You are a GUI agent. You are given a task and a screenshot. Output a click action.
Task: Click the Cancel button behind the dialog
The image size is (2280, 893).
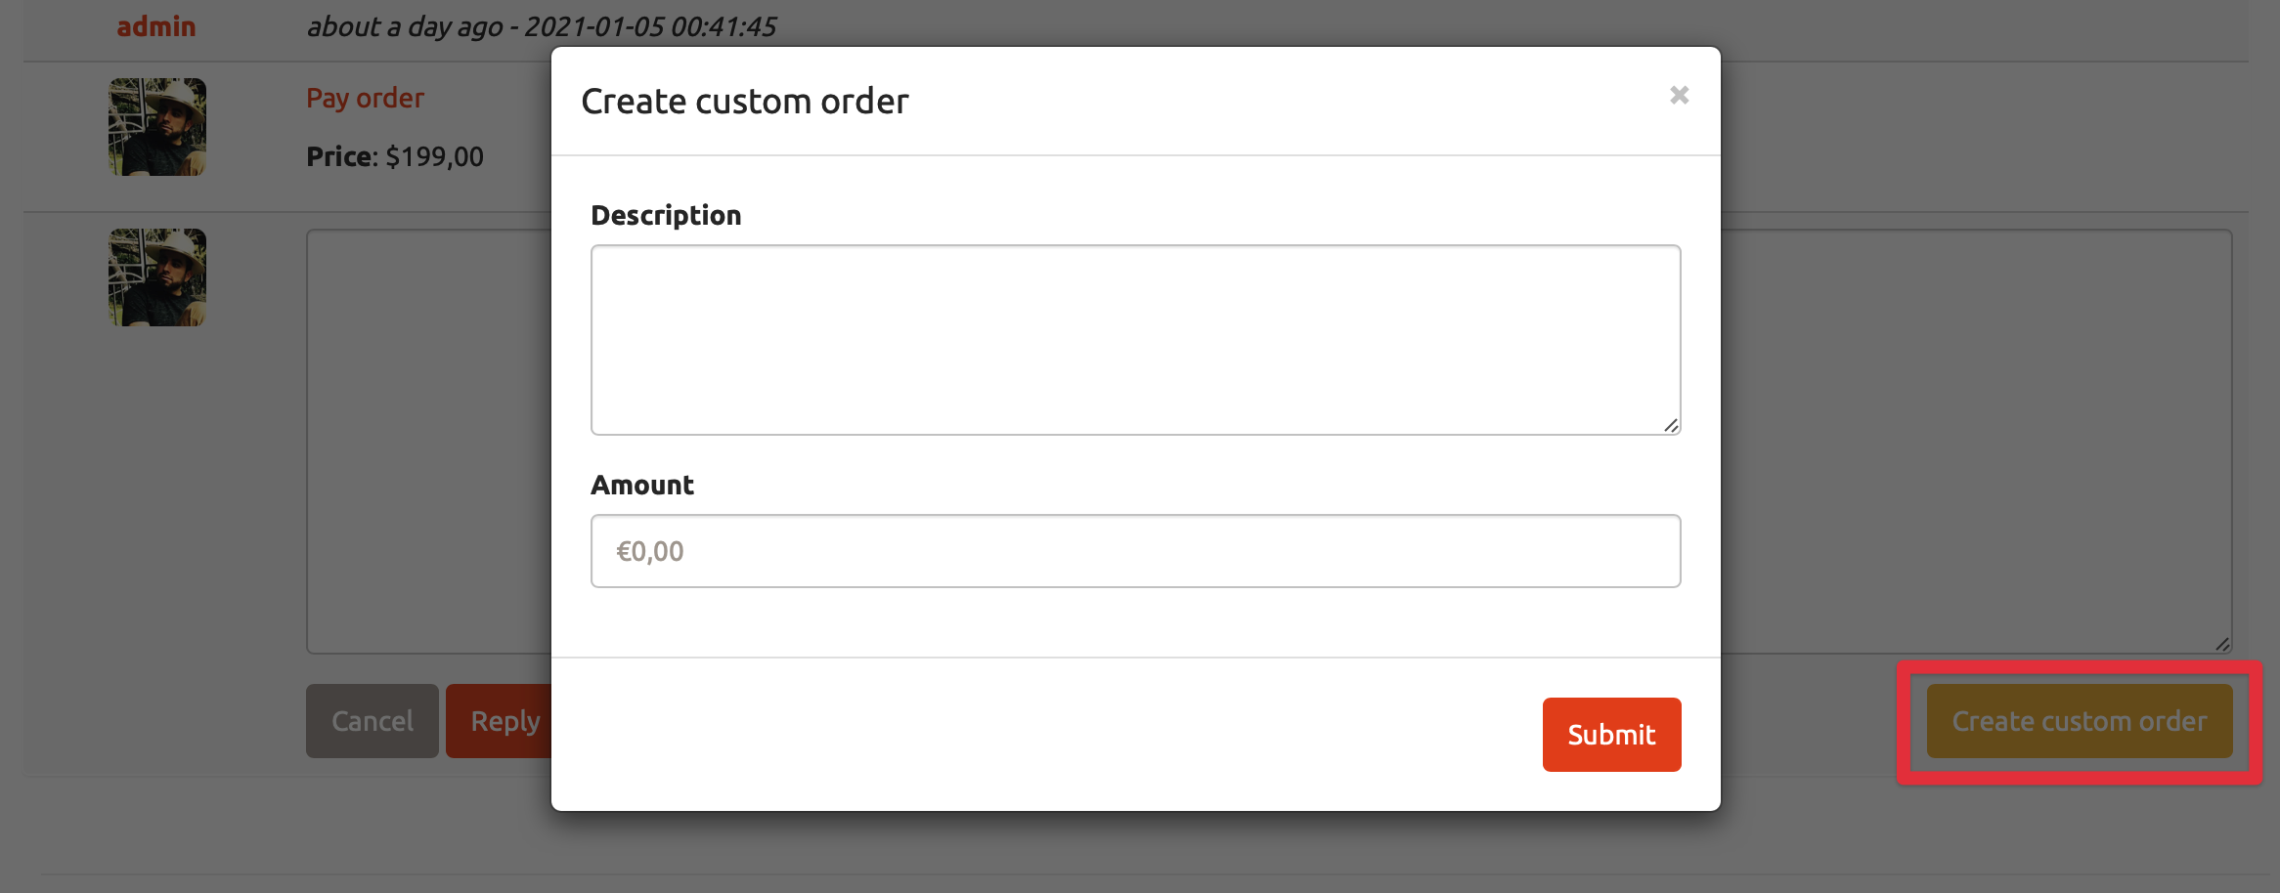(x=372, y=721)
